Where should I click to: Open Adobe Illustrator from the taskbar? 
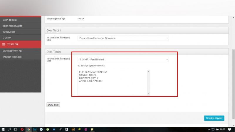tap(73, 129)
